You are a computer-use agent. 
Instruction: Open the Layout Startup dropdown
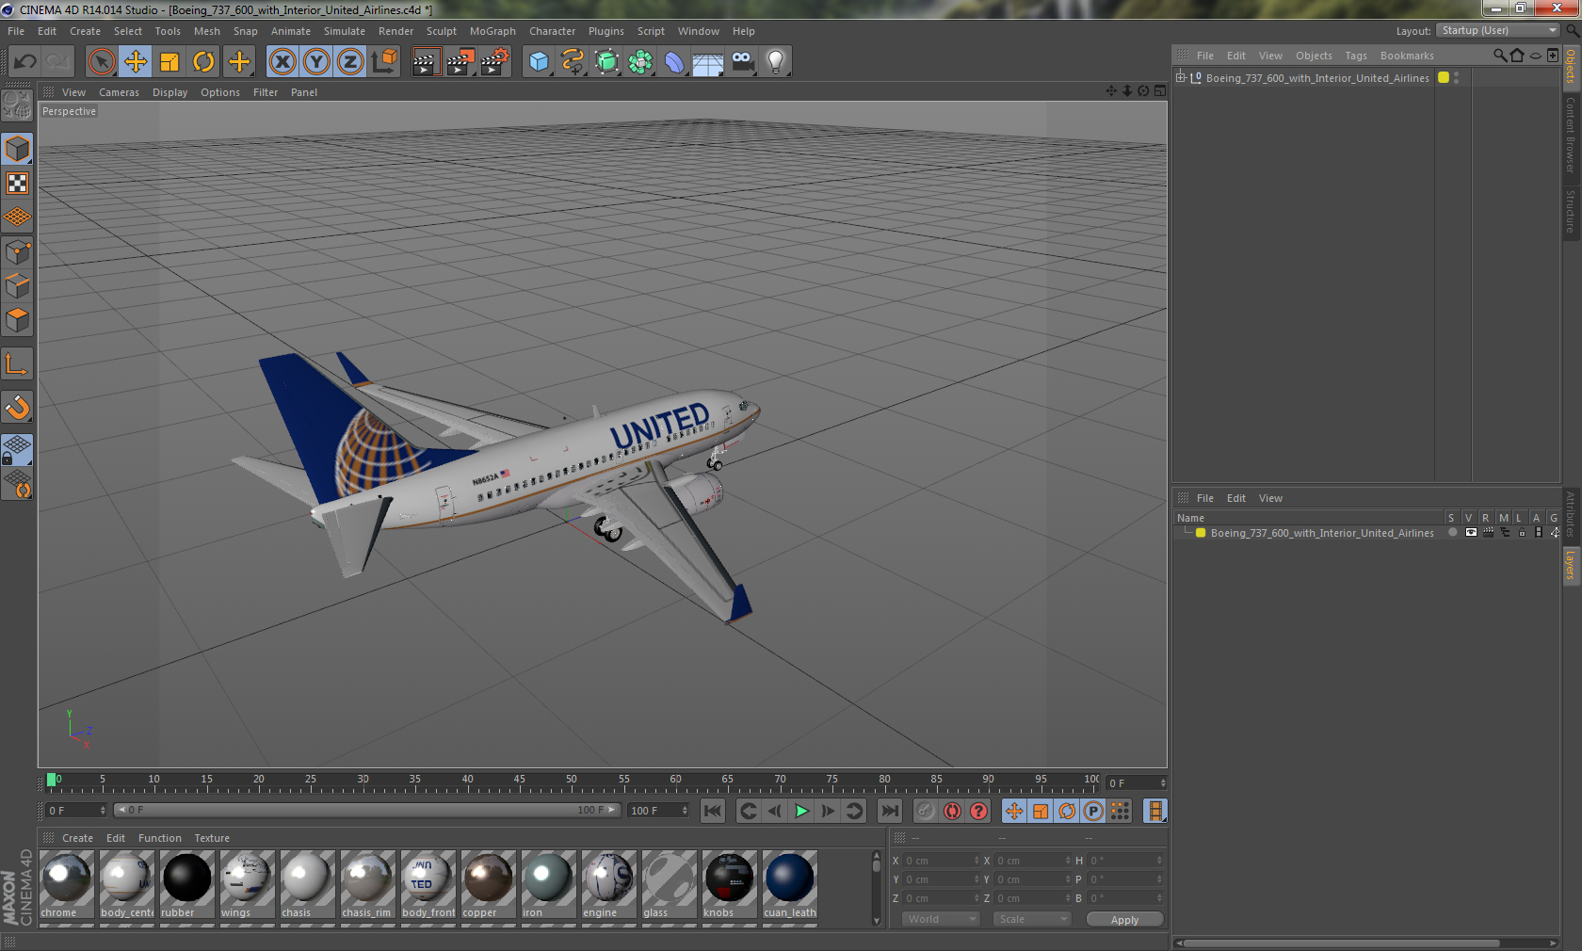tap(1498, 30)
